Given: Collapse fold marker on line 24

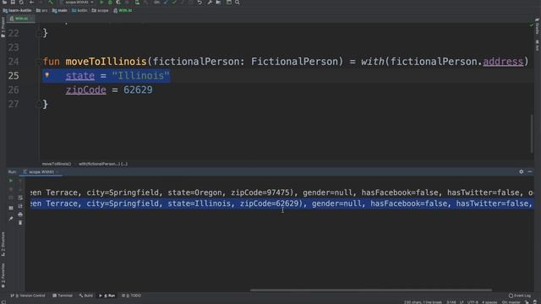Looking at the screenshot, I should (38, 62).
